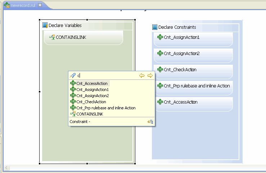Click the Cnt_AssignAction1 icon in Declare Constraints
Screen dimensions: 266x173
click(160, 37)
